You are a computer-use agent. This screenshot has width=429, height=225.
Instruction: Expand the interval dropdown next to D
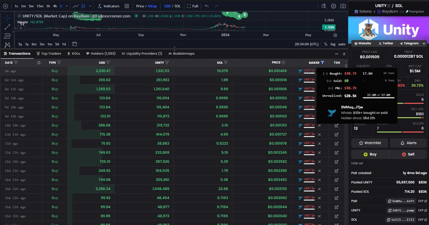coord(66,6)
